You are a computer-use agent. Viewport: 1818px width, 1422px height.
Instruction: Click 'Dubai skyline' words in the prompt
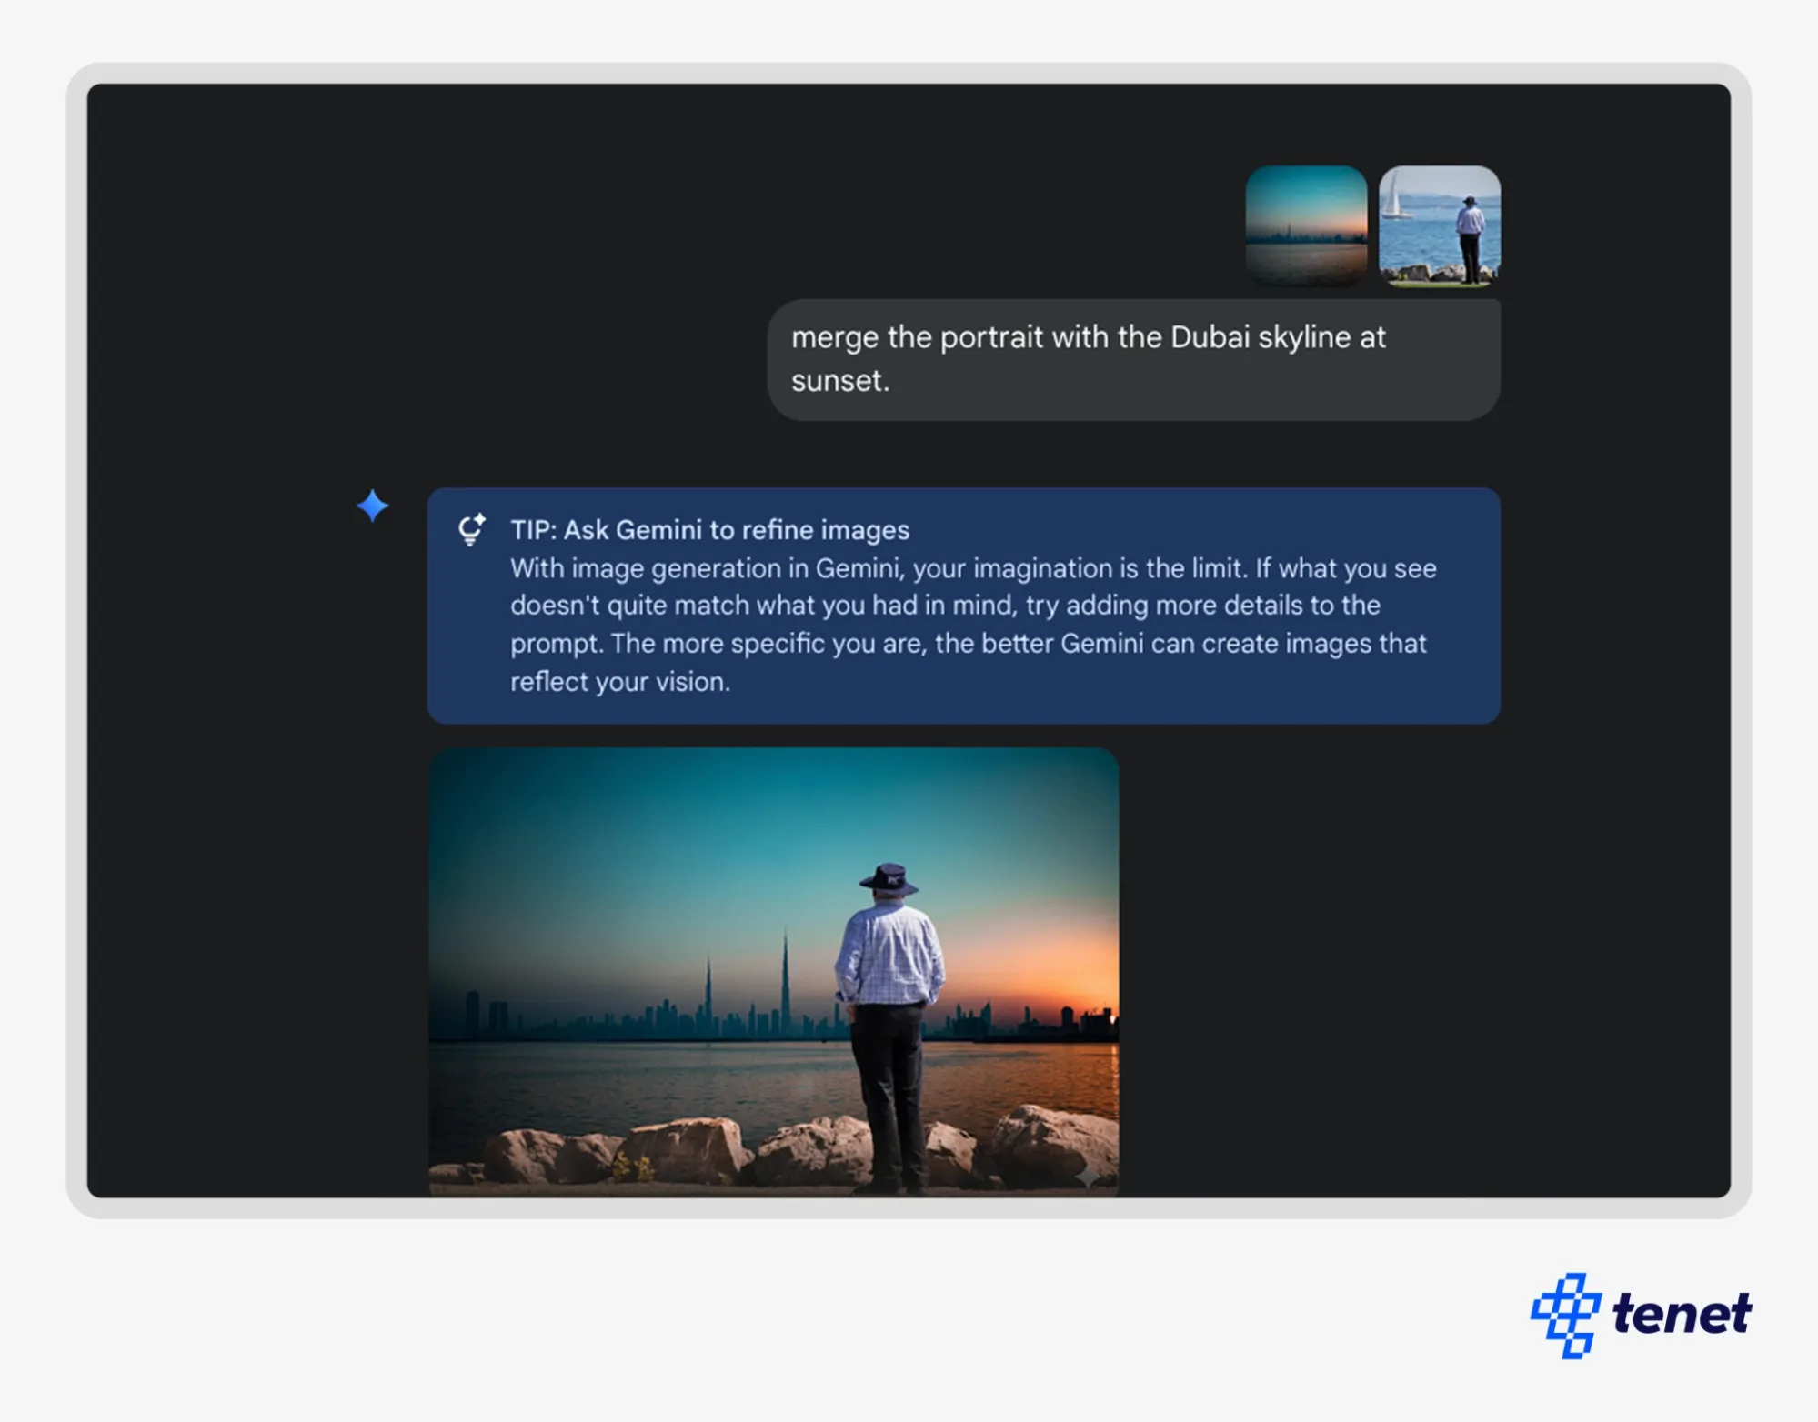[1260, 337]
